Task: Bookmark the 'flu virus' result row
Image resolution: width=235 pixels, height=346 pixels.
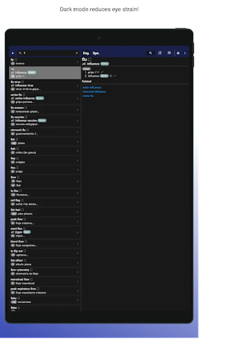Action: 23,82
